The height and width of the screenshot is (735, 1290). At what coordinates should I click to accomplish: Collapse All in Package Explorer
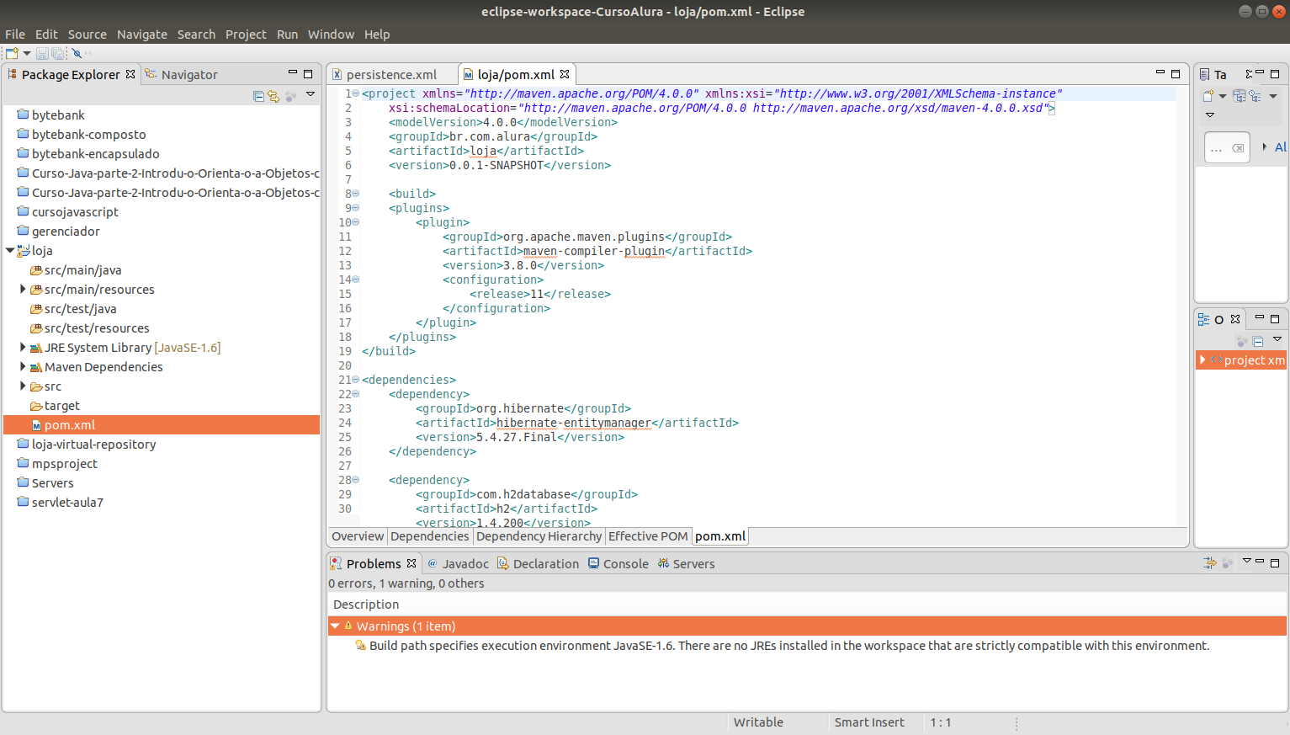[258, 96]
